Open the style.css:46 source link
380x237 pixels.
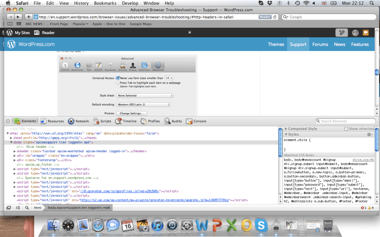click(x=363, y=160)
